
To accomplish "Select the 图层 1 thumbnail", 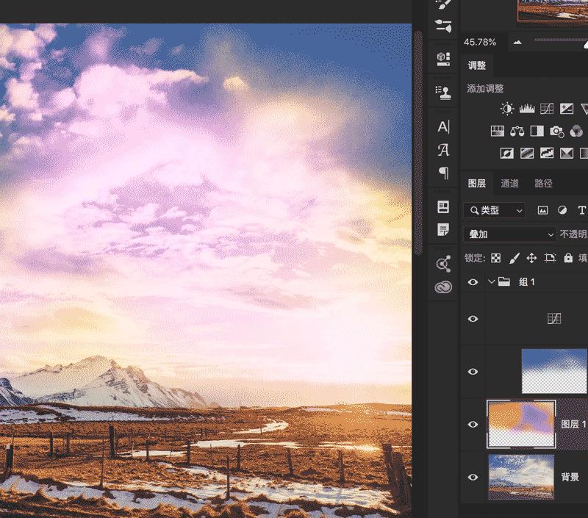I will click(521, 424).
